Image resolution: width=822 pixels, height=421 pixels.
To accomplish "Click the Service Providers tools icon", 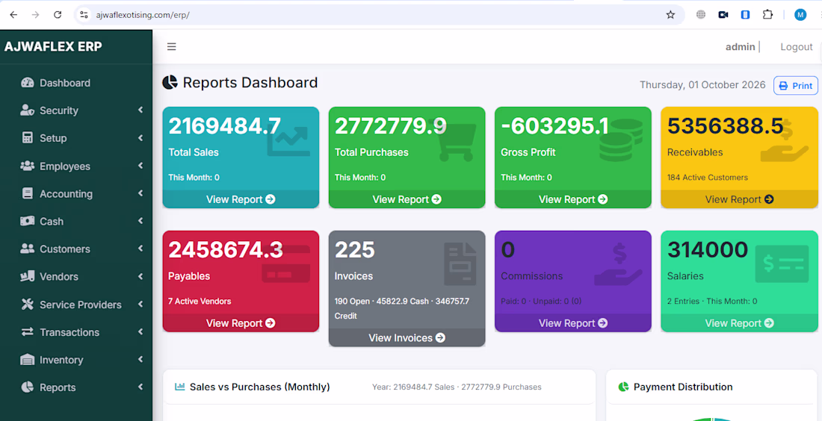I will [27, 305].
